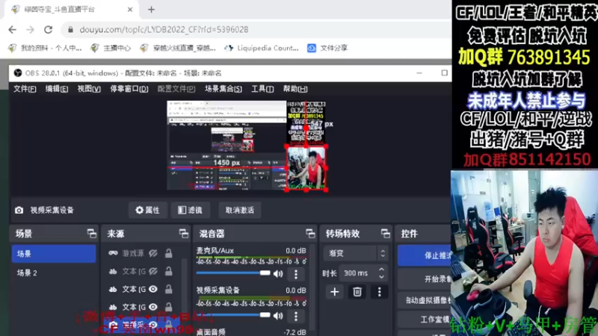
Task: Open the Liquipedia Count... bookmark
Action: click(262, 48)
